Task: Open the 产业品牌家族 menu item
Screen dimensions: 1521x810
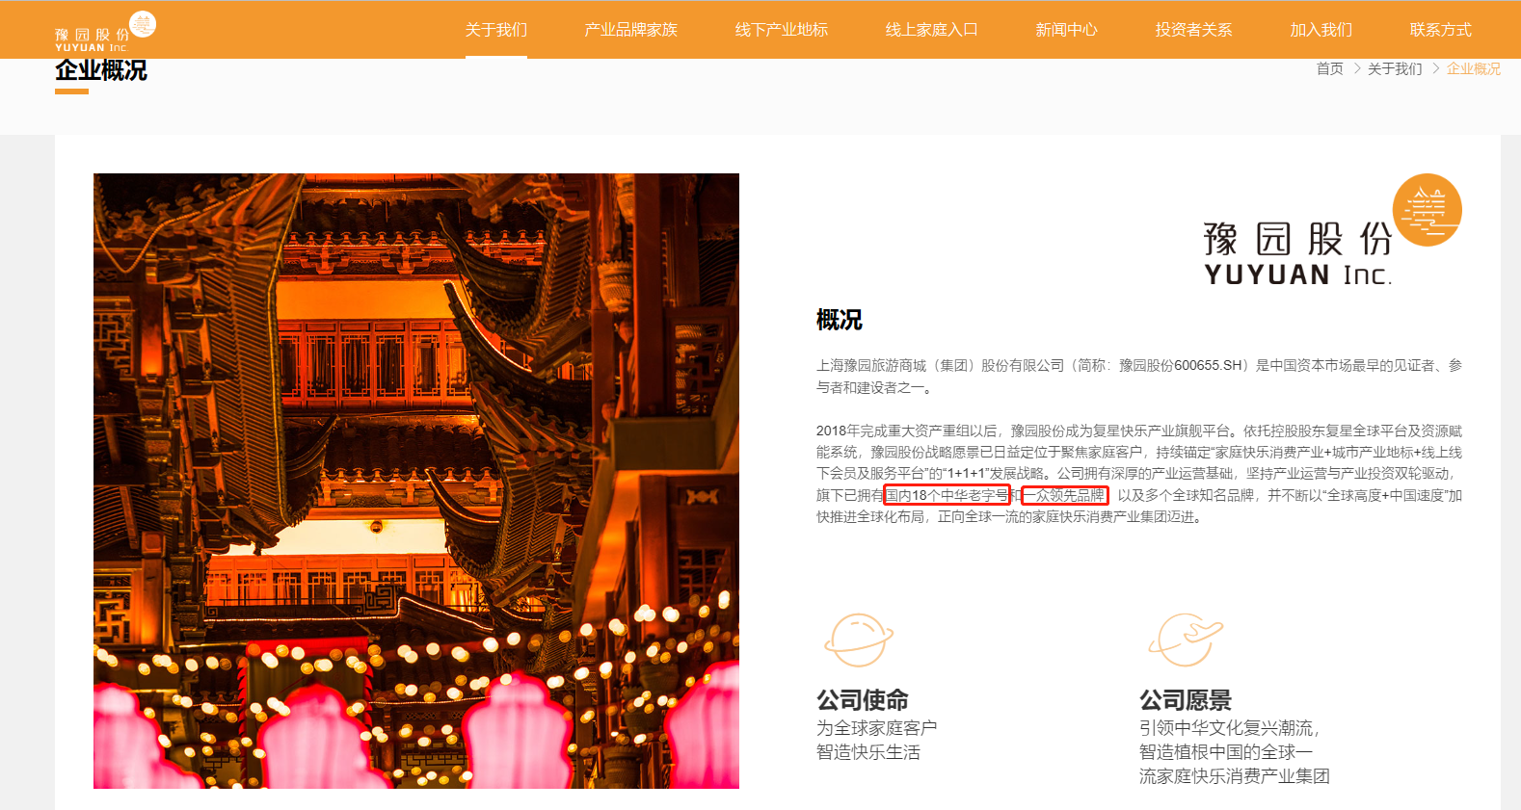Action: 631,30
